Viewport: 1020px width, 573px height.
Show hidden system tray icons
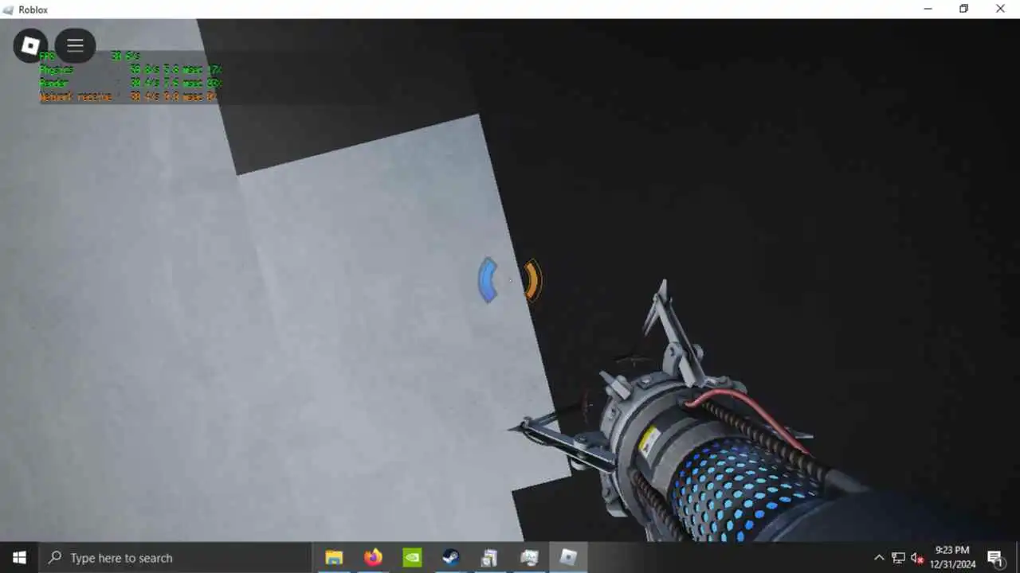(x=879, y=558)
